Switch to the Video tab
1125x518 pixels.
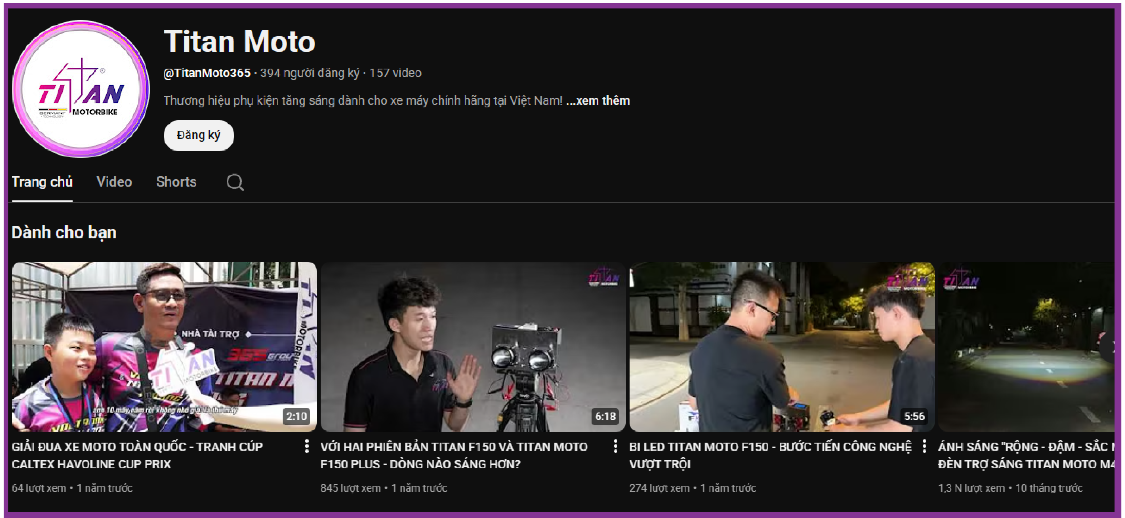click(114, 181)
